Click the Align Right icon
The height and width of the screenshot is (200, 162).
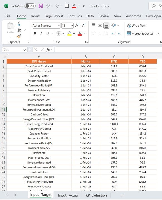click(106, 33)
